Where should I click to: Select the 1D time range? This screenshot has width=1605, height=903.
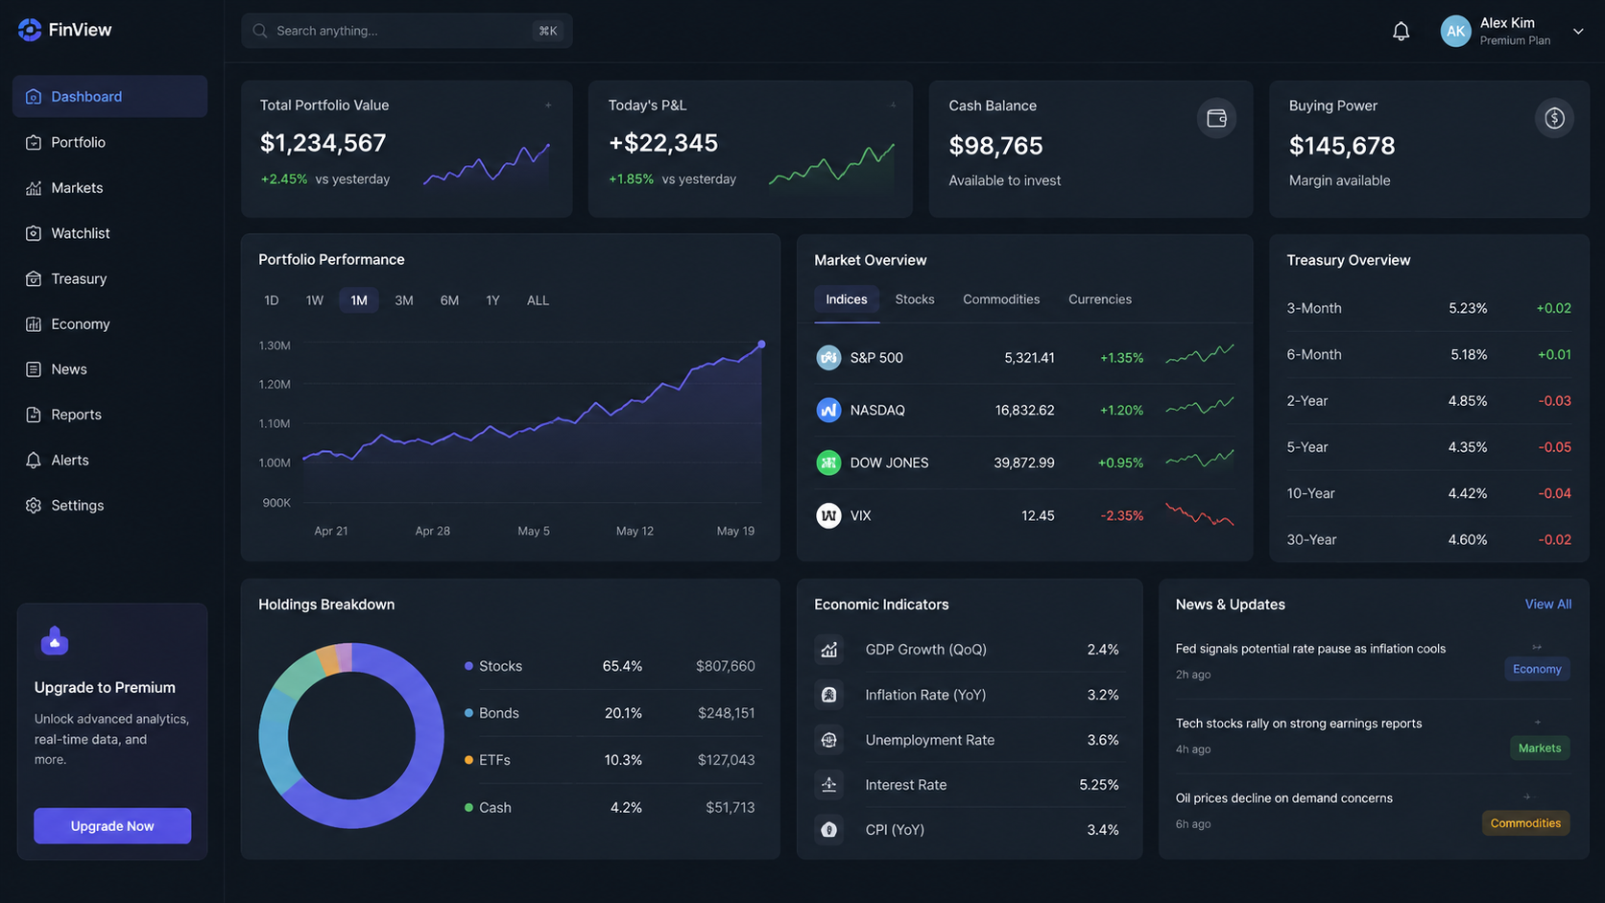coord(272,300)
